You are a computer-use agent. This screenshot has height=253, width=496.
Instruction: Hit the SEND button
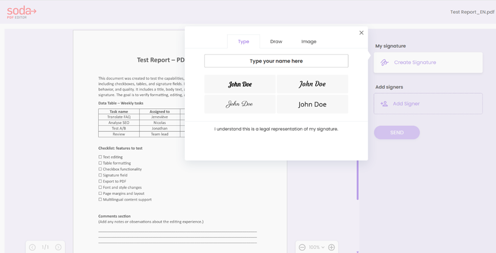coord(397,132)
